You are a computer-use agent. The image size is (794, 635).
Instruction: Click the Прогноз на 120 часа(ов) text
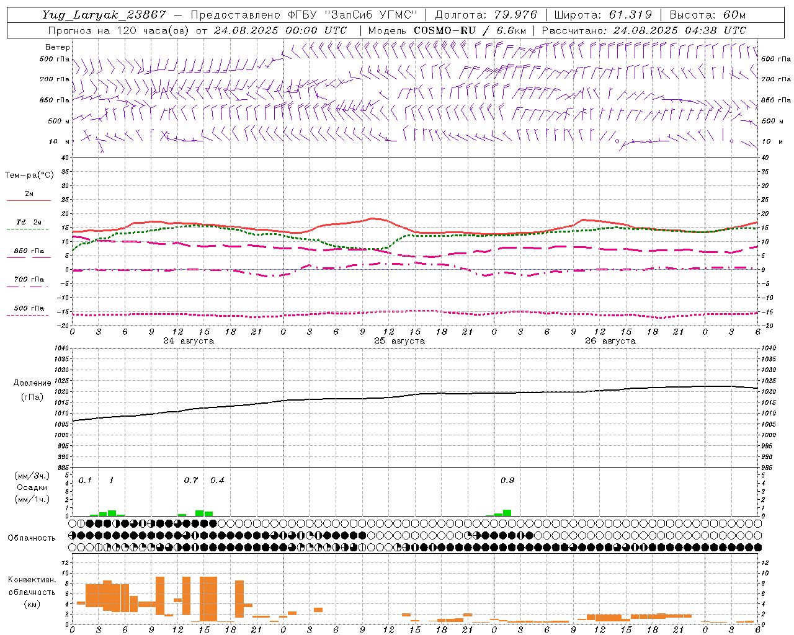(119, 30)
